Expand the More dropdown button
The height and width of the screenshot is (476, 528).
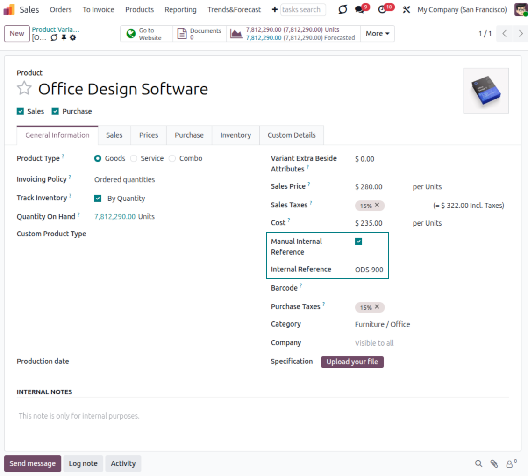tap(377, 34)
